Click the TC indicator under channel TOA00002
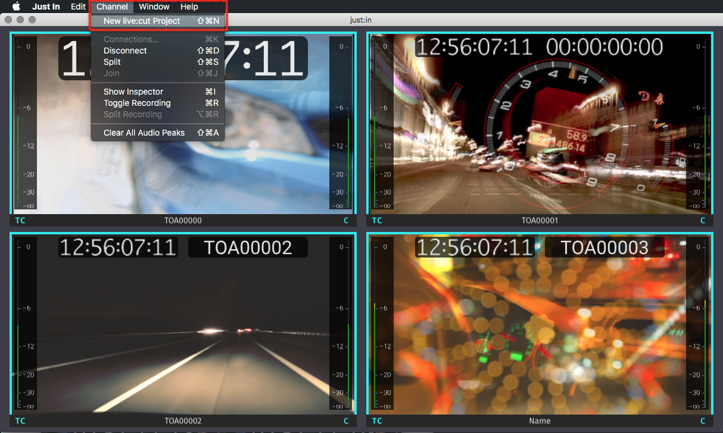This screenshot has width=723, height=433. [x=20, y=421]
